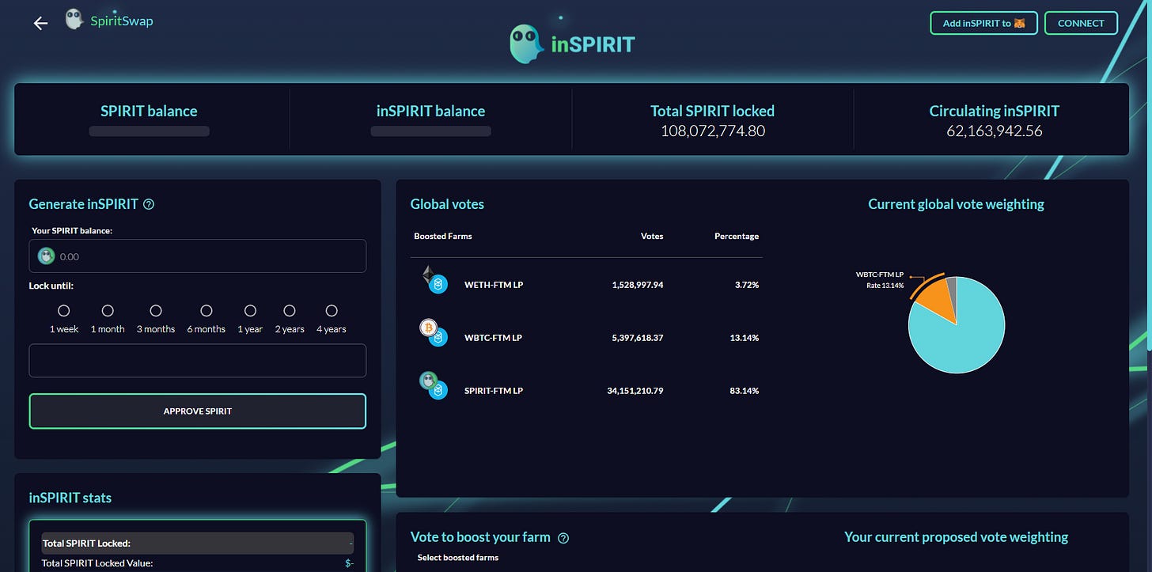Open the Vote to boost farm help icon

pyautogui.click(x=563, y=538)
